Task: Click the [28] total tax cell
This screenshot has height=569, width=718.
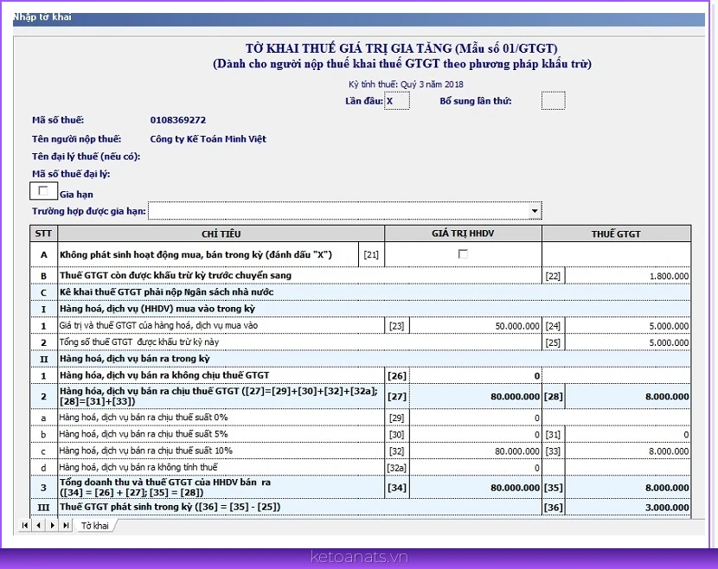Action: point(627,396)
